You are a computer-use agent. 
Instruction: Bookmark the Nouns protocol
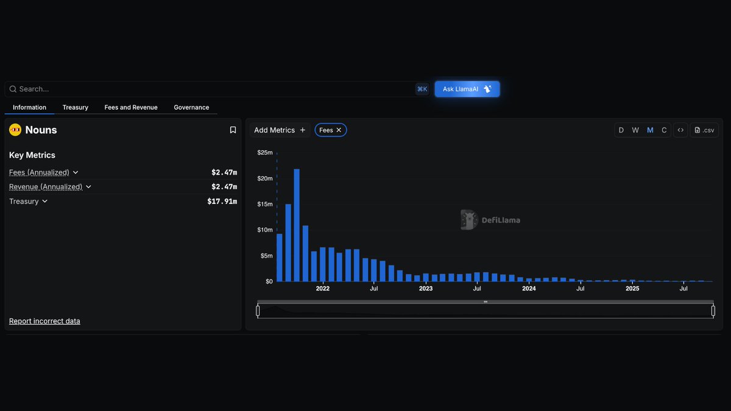233,130
